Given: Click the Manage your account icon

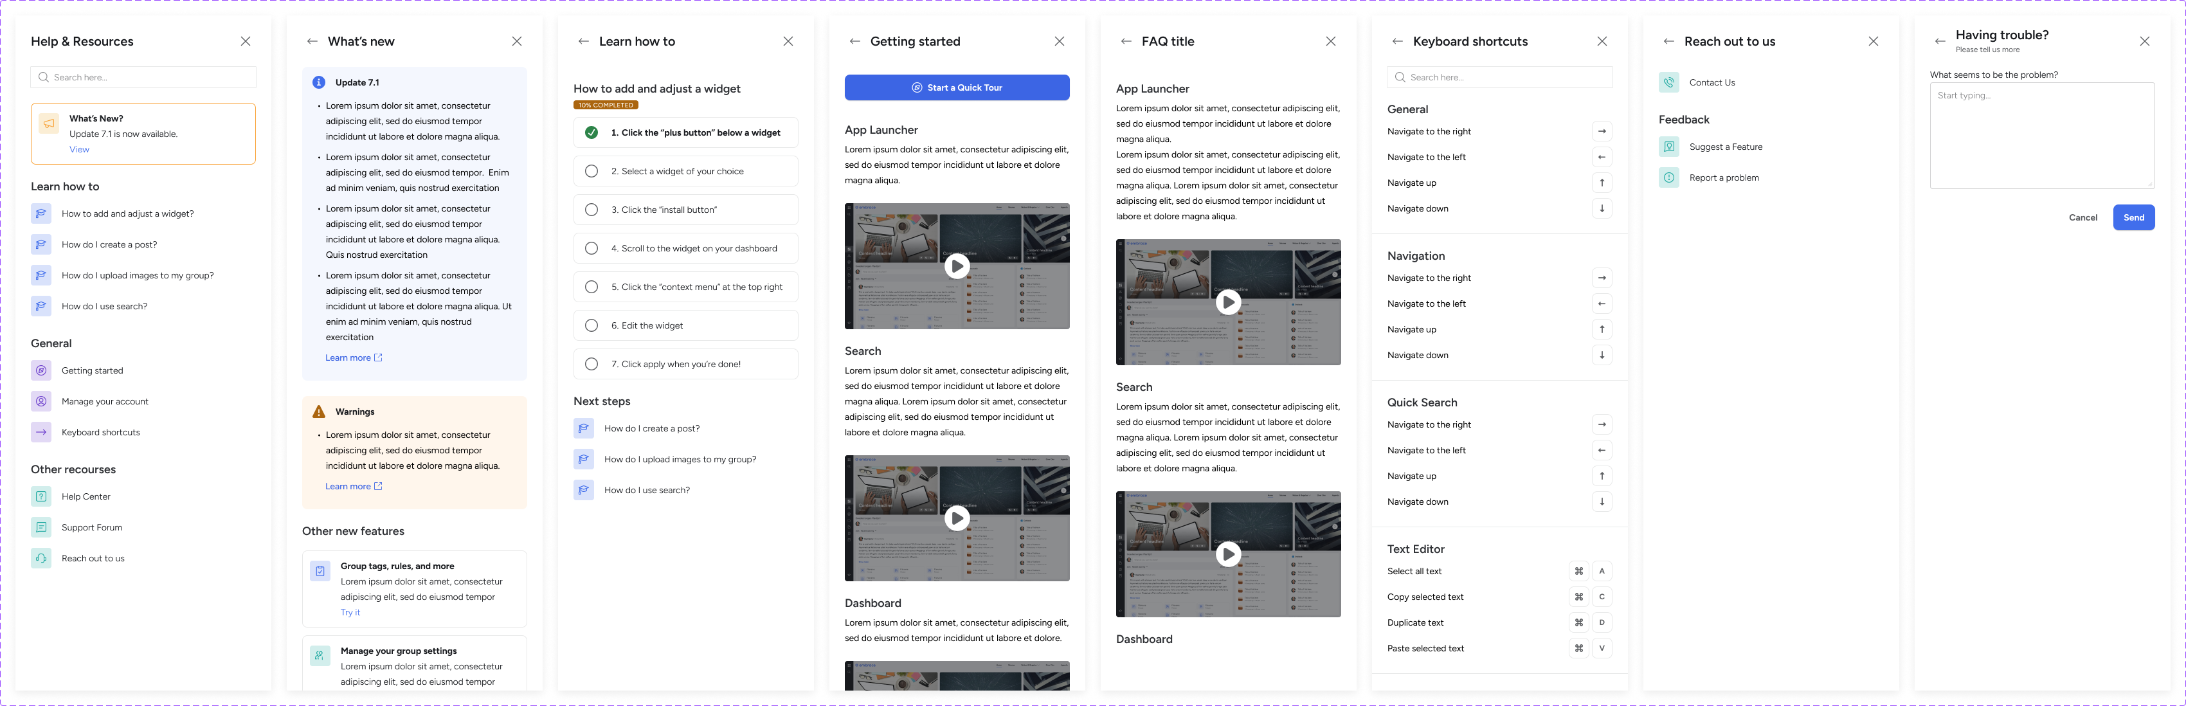Looking at the screenshot, I should coord(41,401).
